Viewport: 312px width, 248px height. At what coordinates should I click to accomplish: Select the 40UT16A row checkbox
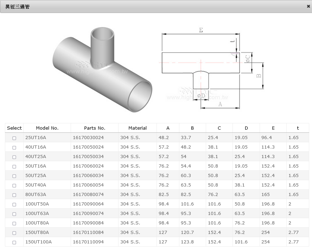tap(14, 148)
